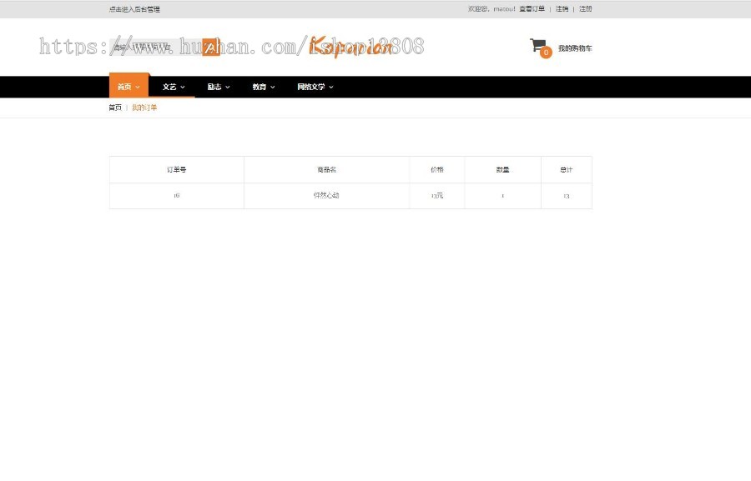The width and height of the screenshot is (751, 481).
Task: Click the 注销 logout link
Action: click(x=562, y=9)
